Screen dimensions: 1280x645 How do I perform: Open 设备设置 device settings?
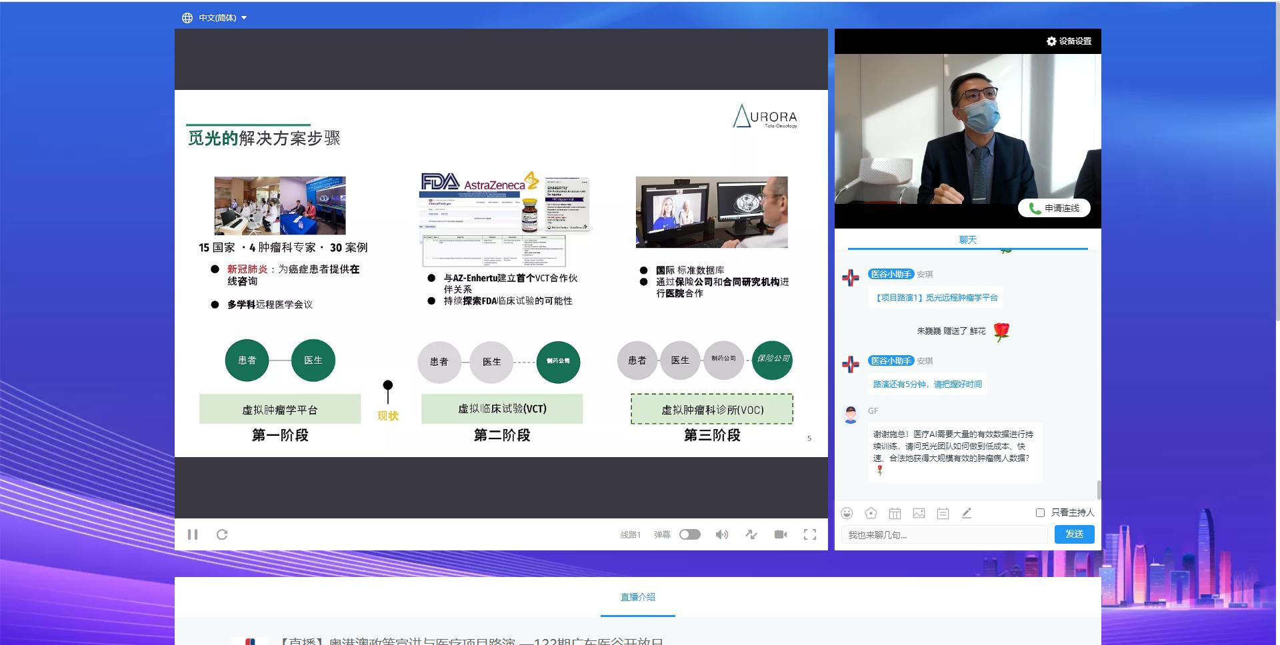(1069, 41)
